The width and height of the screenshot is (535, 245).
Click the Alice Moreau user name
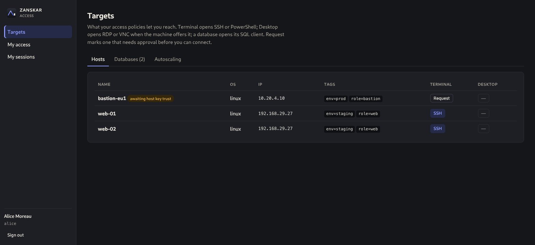tap(18, 216)
